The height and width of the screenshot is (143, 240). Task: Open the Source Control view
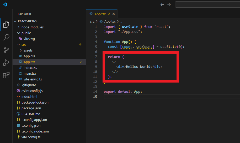(x=6, y=50)
